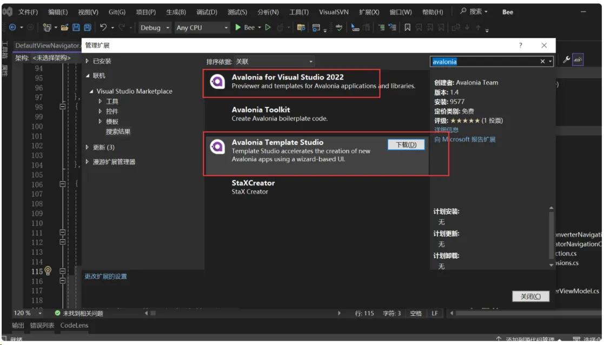Click the lightbulb quick actions icon
Screen dimensions: 604x345
tap(48, 271)
